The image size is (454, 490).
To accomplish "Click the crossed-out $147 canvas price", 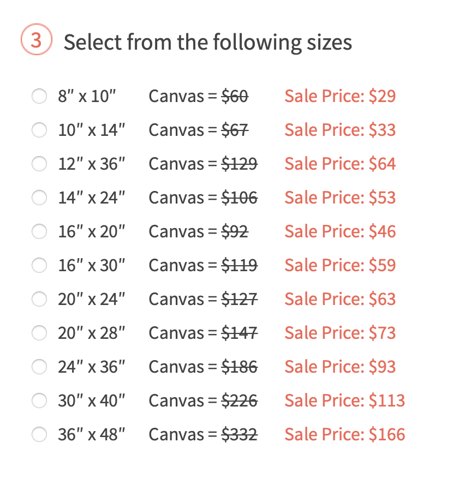I will 239,333.
